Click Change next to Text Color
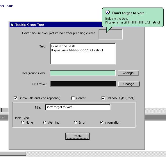 pos(129,84)
